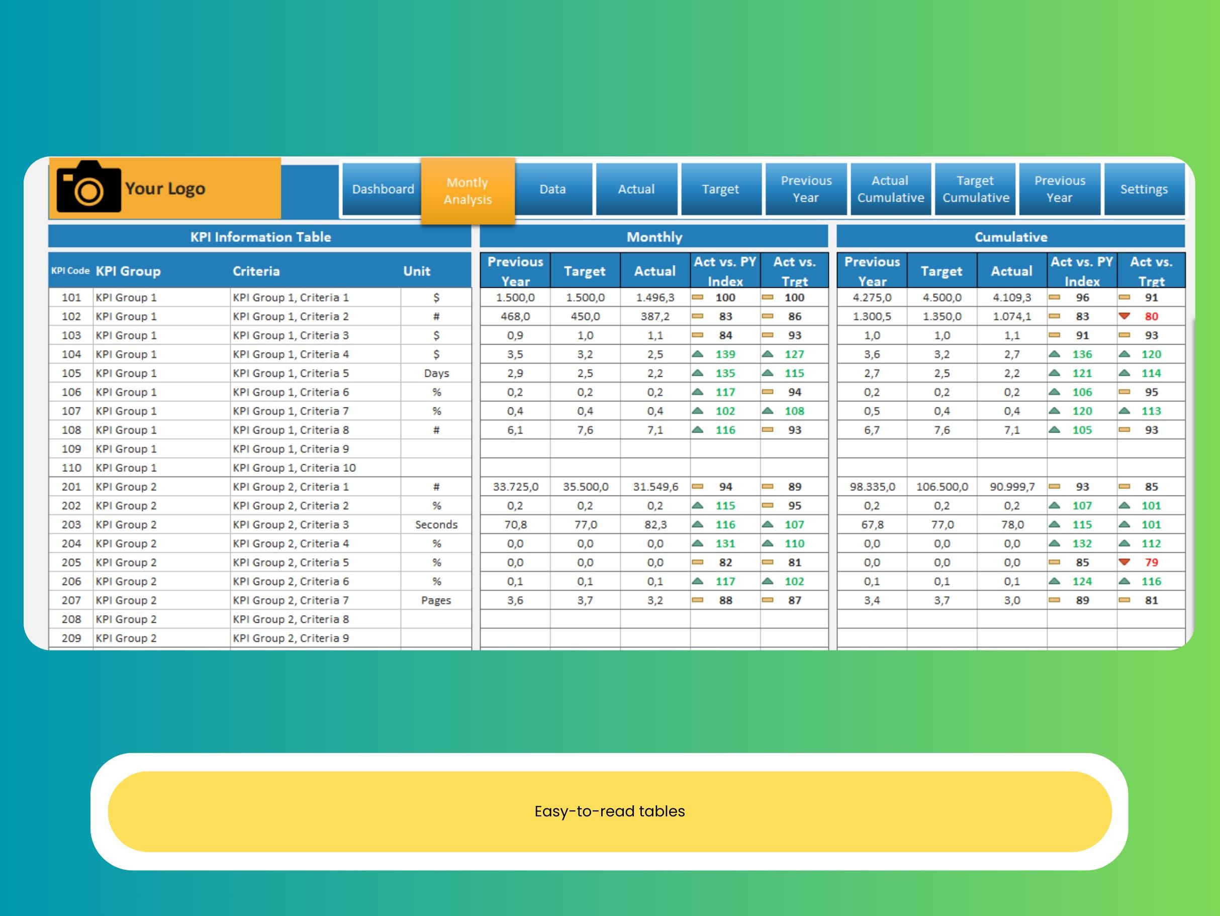The image size is (1220, 916).
Task: Click the green arrow for KPI 206 cumulative index
Action: click(1055, 580)
